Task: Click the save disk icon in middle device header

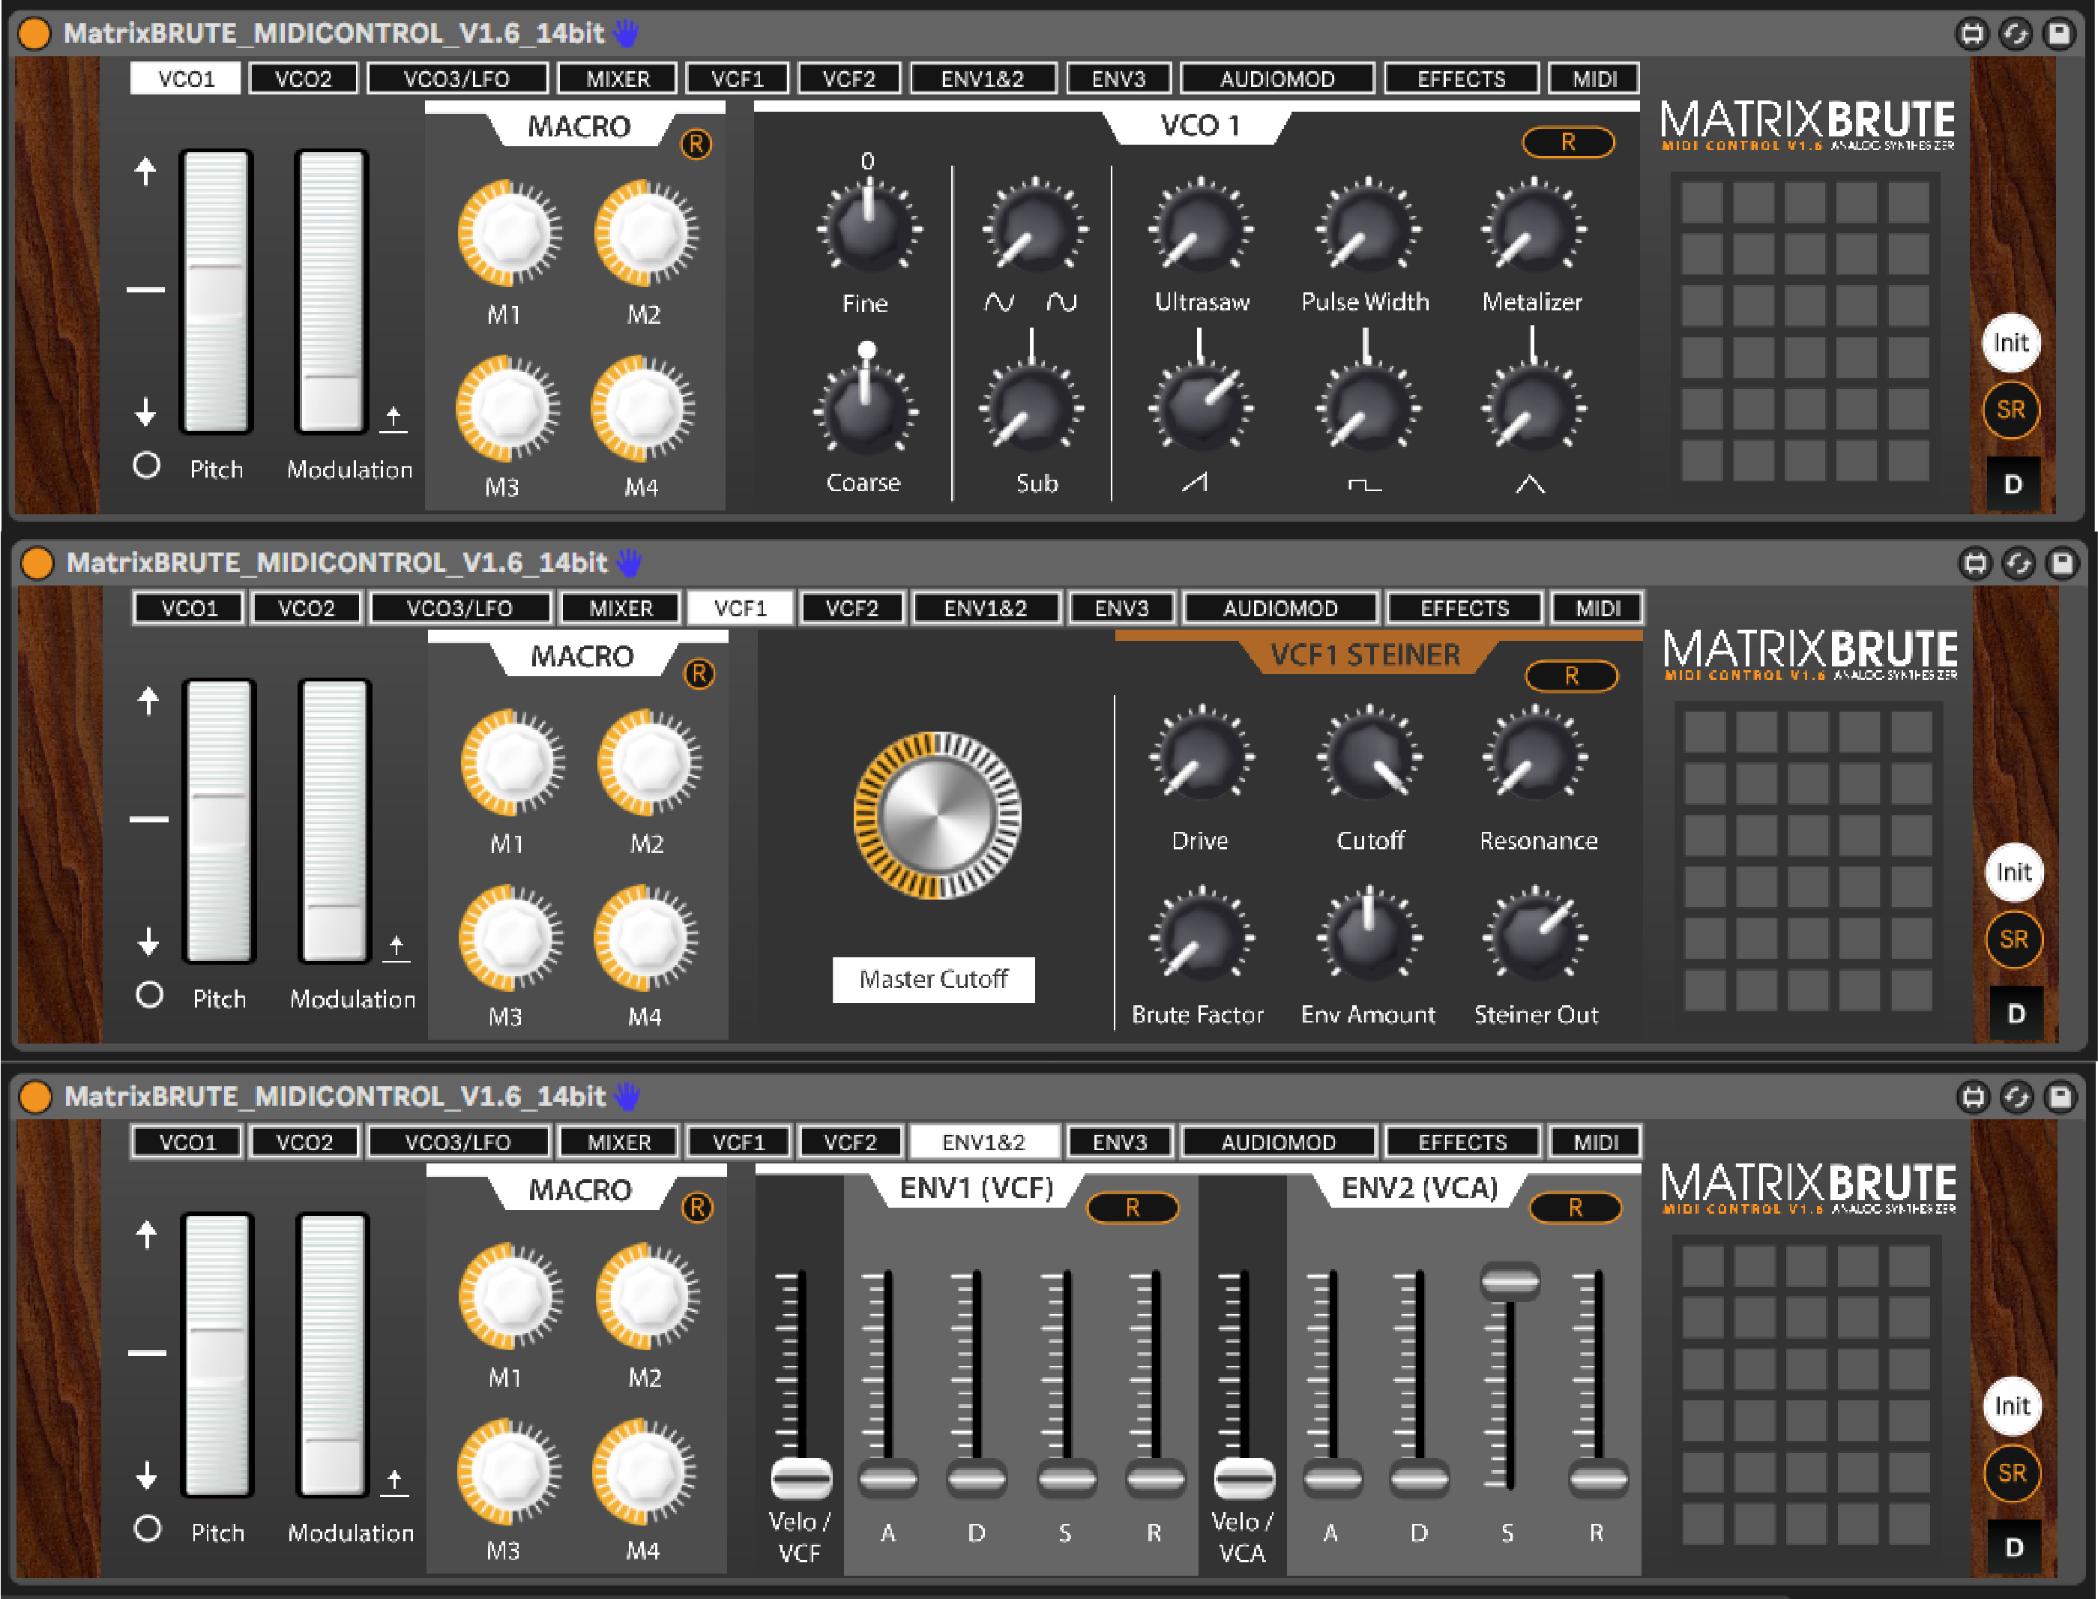Action: 2062,564
